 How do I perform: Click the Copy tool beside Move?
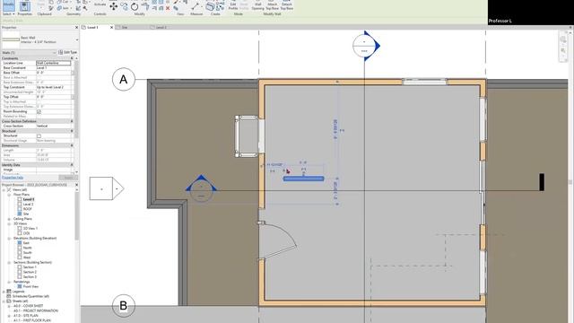[x=125, y=6]
